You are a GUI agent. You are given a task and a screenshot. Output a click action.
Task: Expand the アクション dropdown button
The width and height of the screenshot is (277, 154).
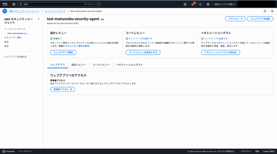pos(235,19)
